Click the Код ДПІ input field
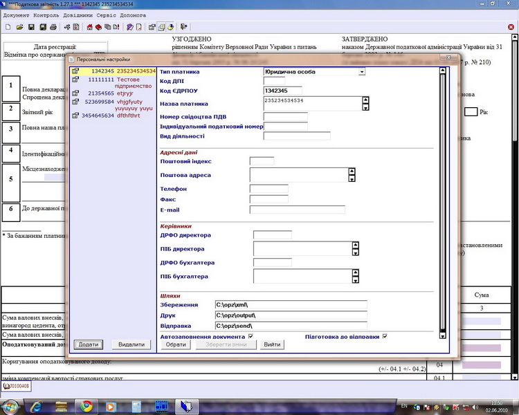 pos(274,81)
